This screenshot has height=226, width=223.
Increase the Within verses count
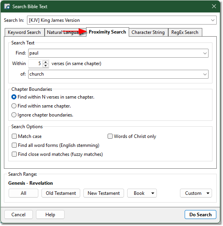(x=46, y=62)
